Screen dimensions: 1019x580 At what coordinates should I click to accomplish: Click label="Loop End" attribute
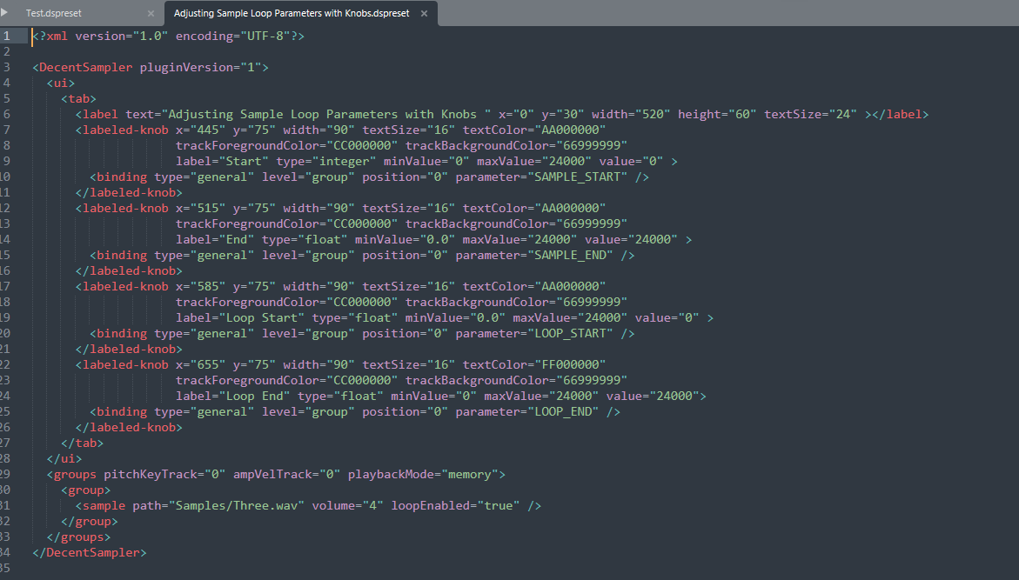[x=232, y=396]
